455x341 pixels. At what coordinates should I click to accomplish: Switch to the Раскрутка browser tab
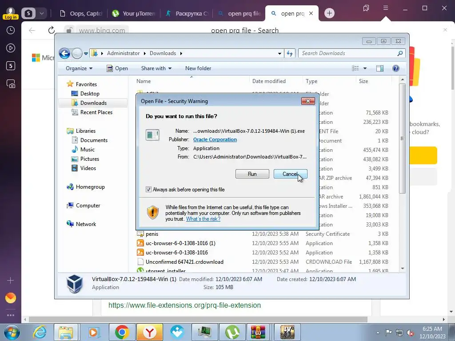coord(187,13)
